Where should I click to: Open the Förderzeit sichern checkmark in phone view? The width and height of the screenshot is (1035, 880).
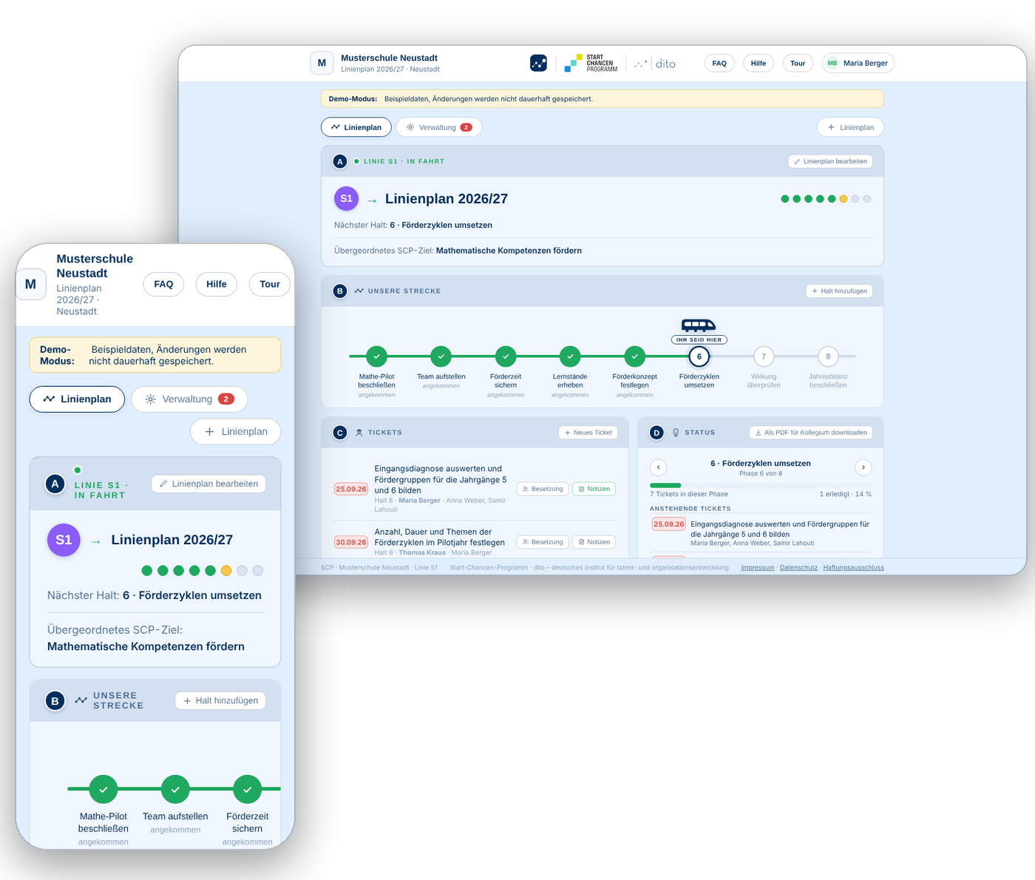(x=248, y=789)
